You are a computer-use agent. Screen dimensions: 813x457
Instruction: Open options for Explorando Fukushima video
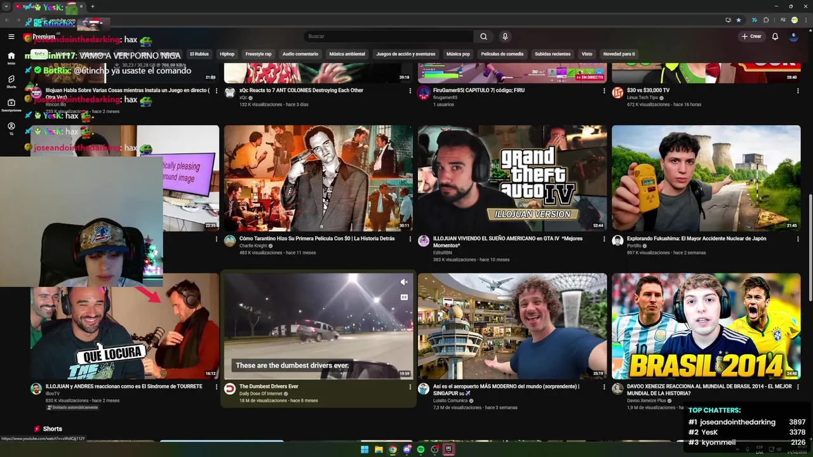[798, 239]
